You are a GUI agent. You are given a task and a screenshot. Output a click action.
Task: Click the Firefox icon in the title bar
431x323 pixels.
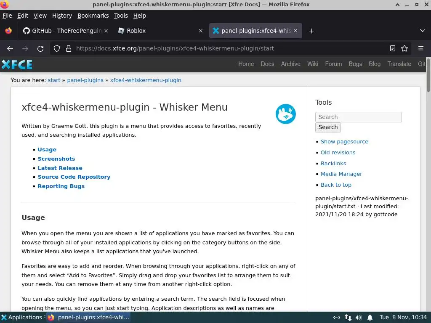point(4,4)
